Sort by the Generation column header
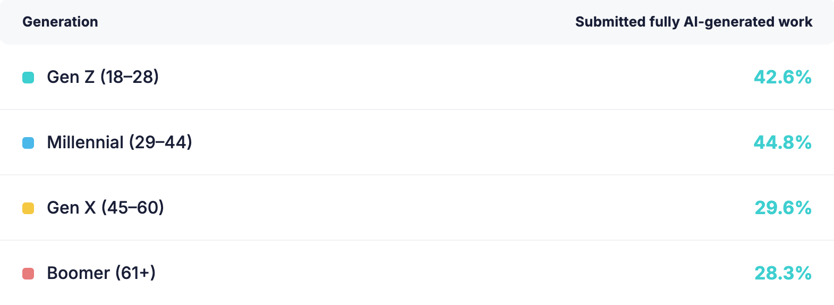This screenshot has width=834, height=305. [60, 22]
